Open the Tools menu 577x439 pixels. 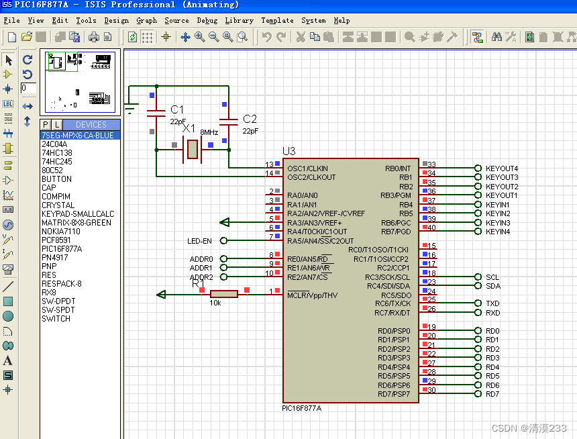click(x=86, y=21)
